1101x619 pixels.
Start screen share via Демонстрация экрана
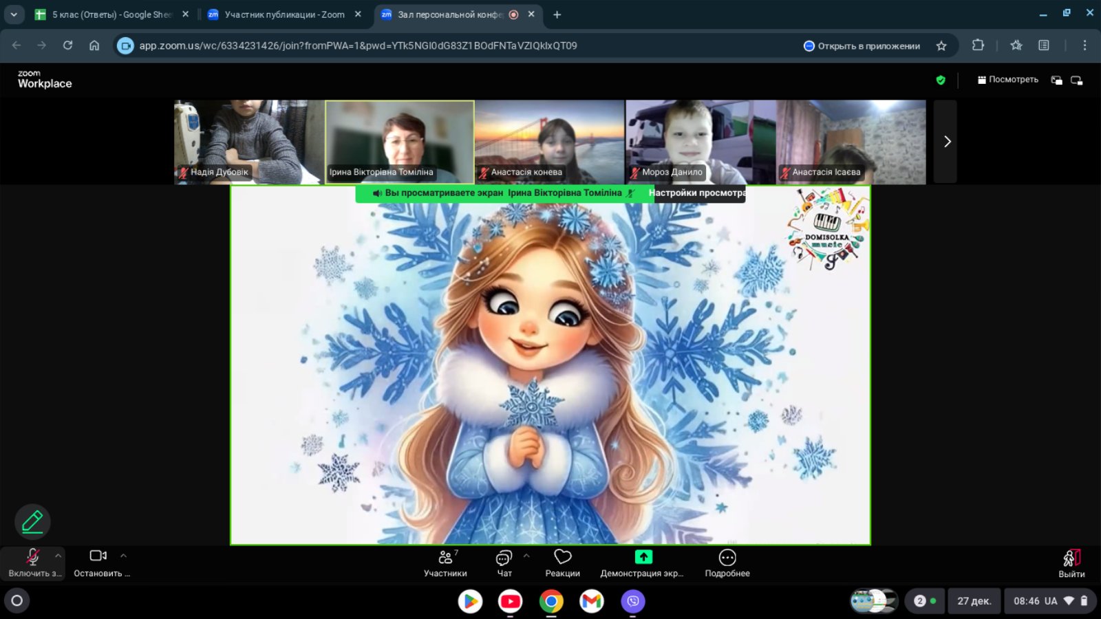point(642,563)
